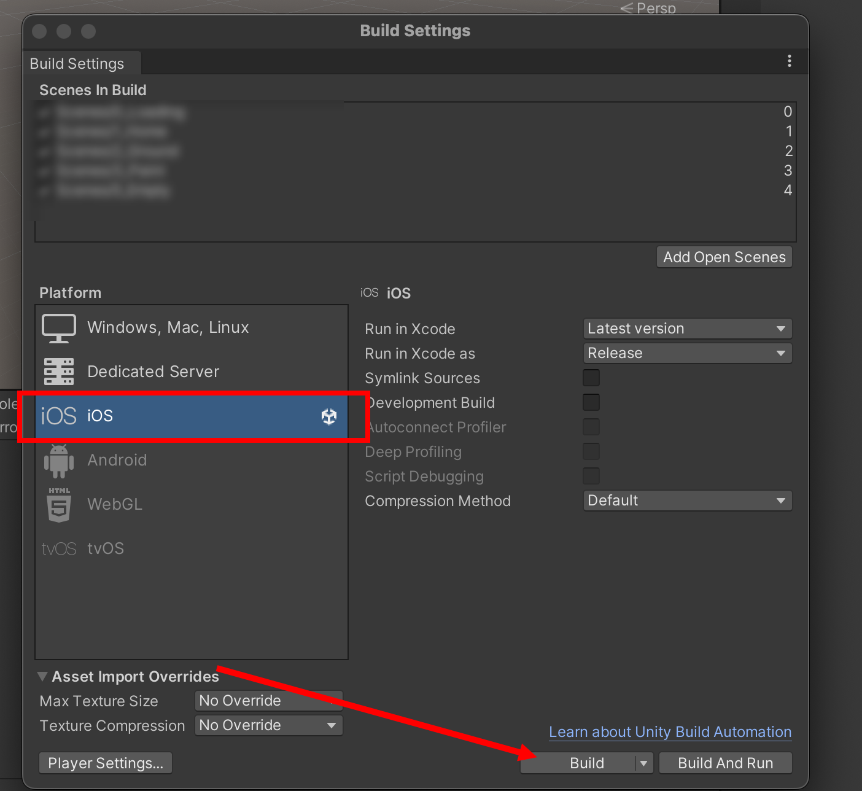Click the Texture Compression label
The image size is (862, 791).
(x=112, y=726)
